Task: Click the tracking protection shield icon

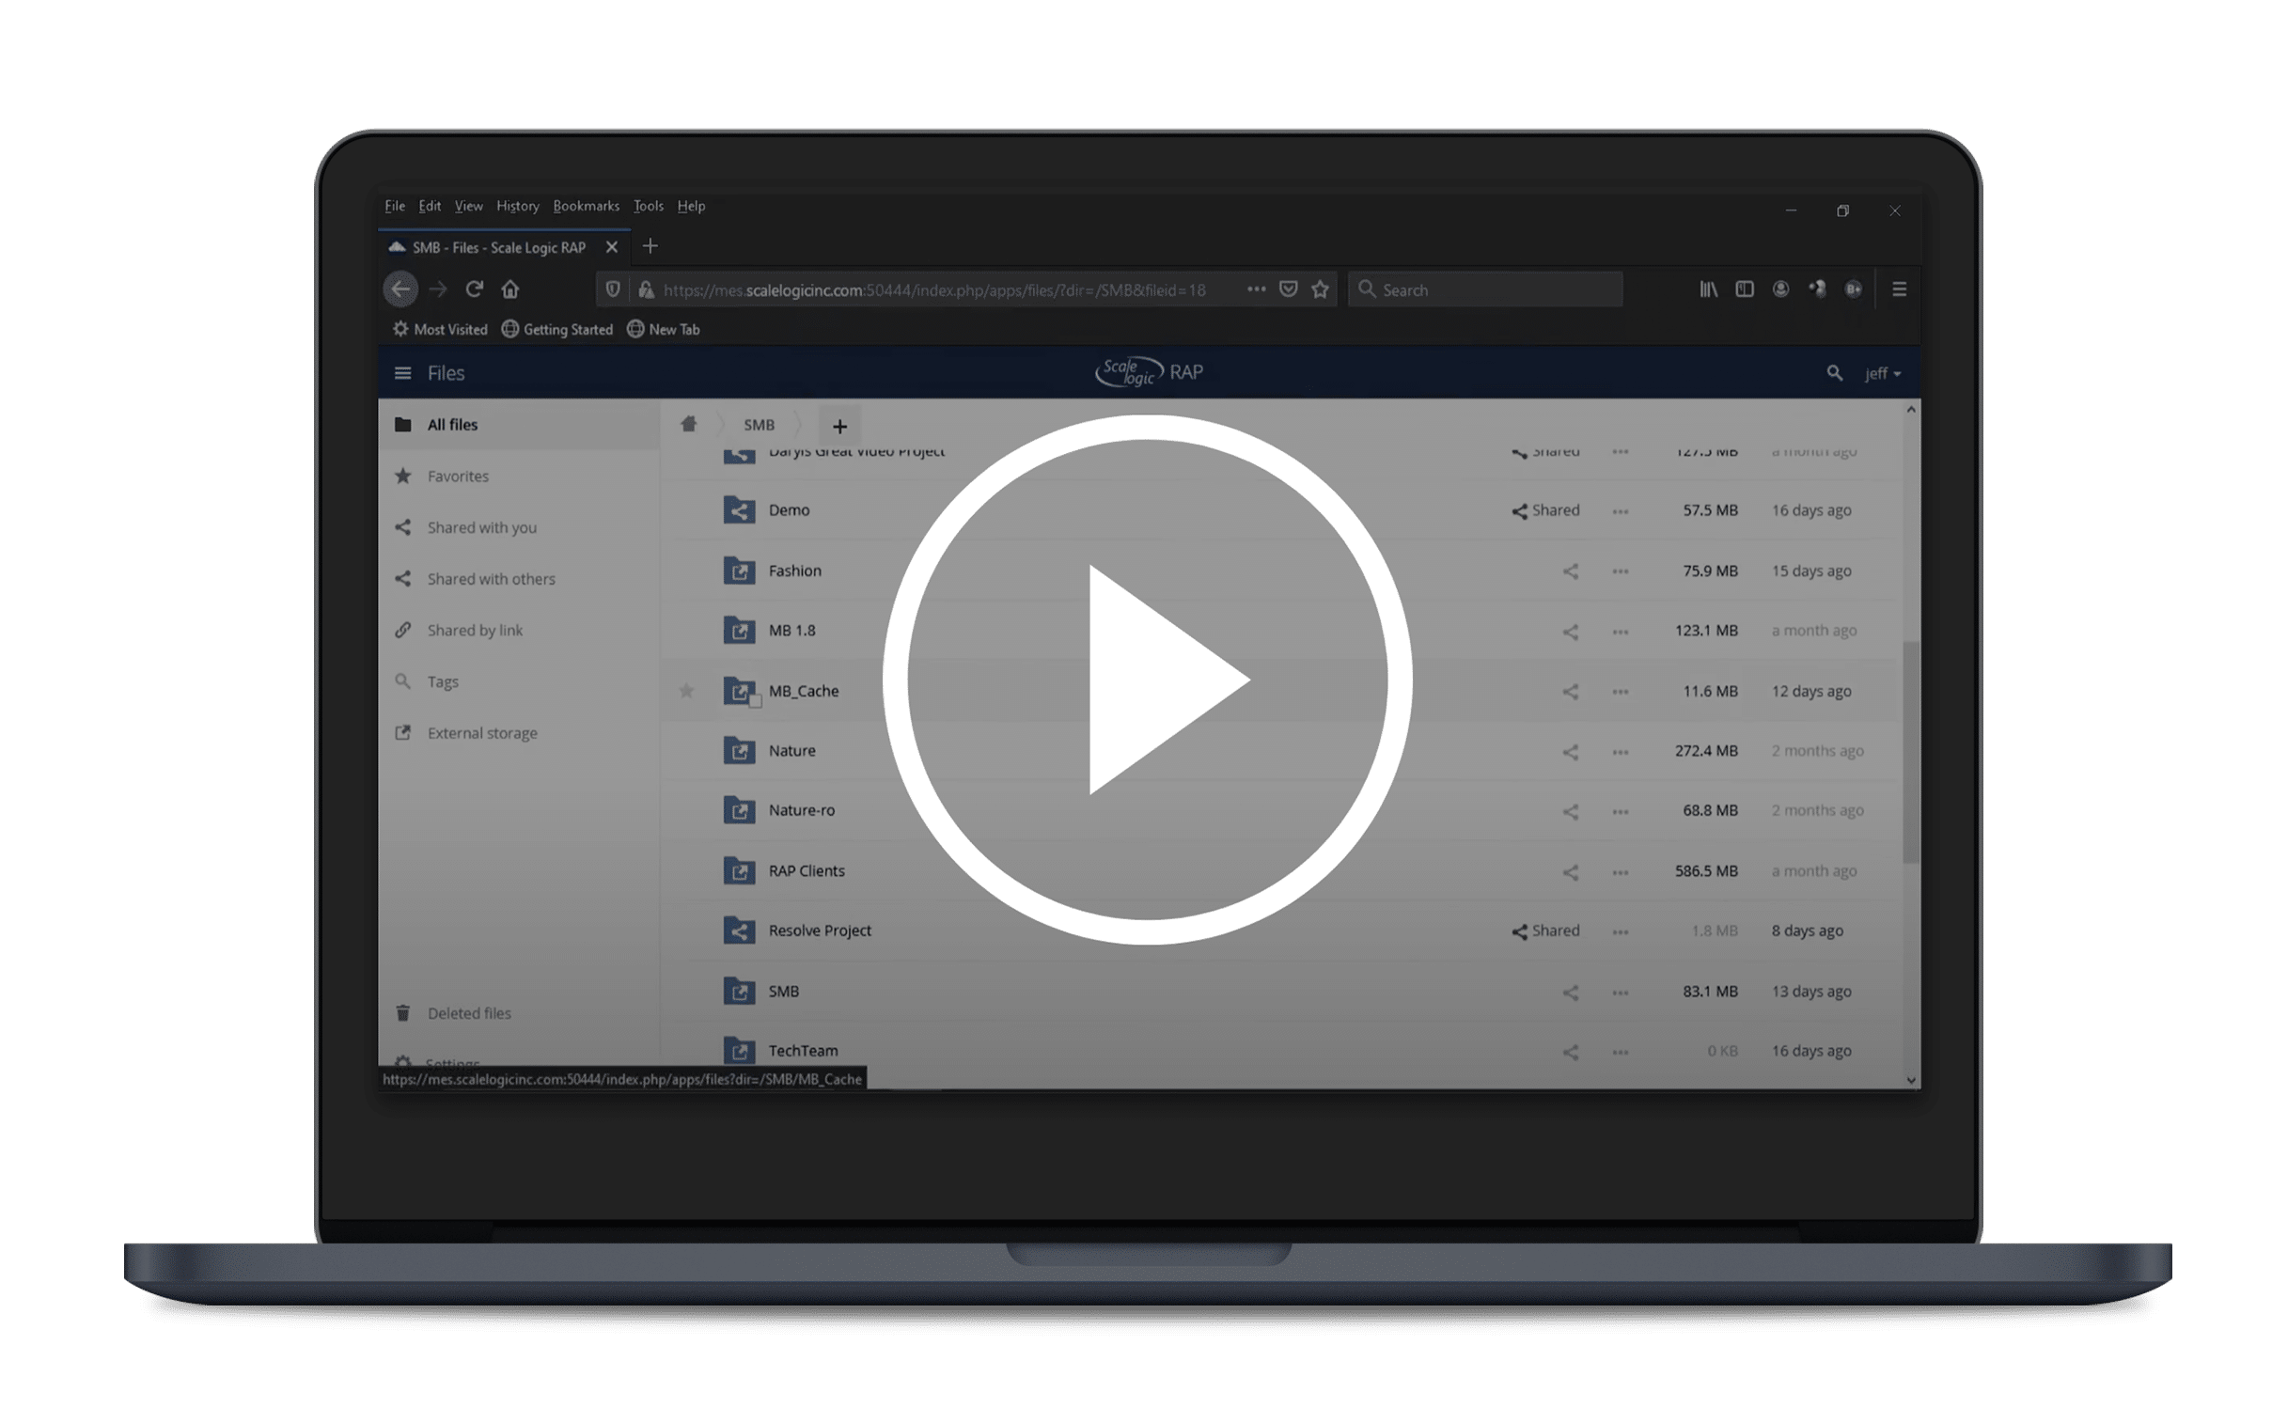Action: click(613, 289)
